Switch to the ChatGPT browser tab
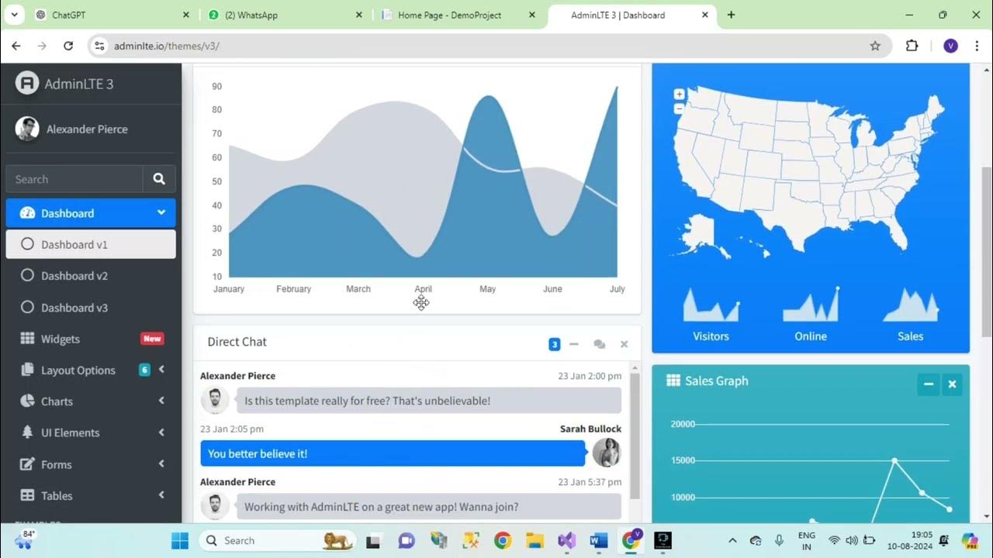993x558 pixels. pos(111,15)
